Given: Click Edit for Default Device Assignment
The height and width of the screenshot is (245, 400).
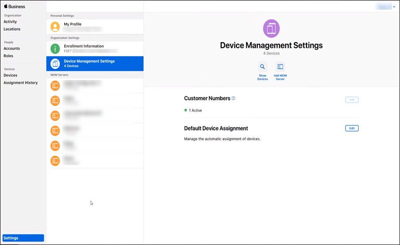Looking at the screenshot, I should click(352, 128).
